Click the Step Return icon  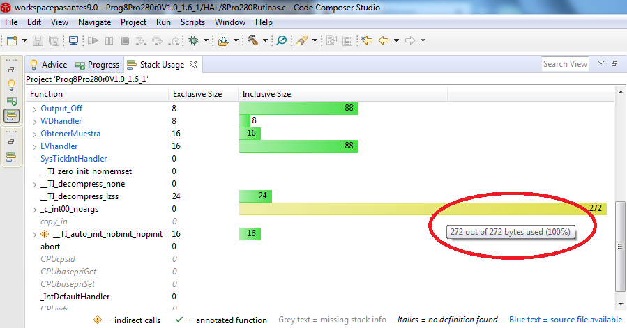click(174, 40)
